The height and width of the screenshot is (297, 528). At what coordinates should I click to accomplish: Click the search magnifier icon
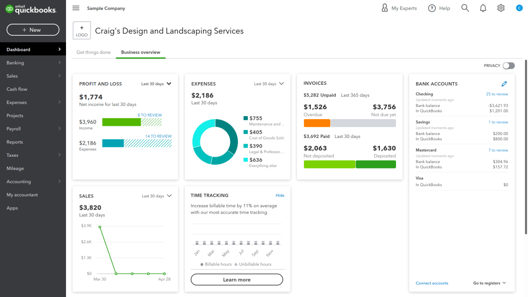pos(465,8)
